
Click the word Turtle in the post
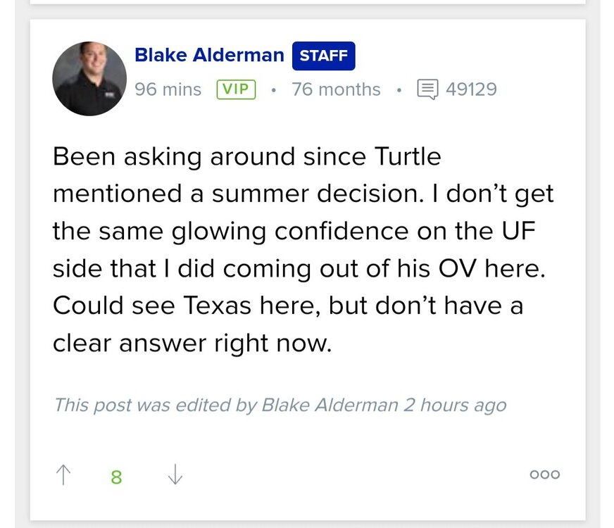tap(403, 156)
